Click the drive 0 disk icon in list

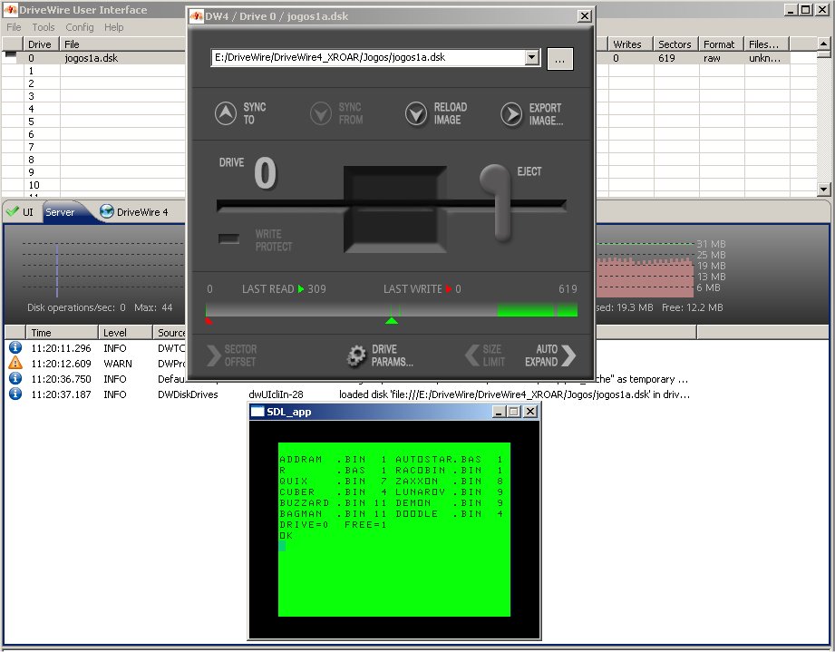10,54
